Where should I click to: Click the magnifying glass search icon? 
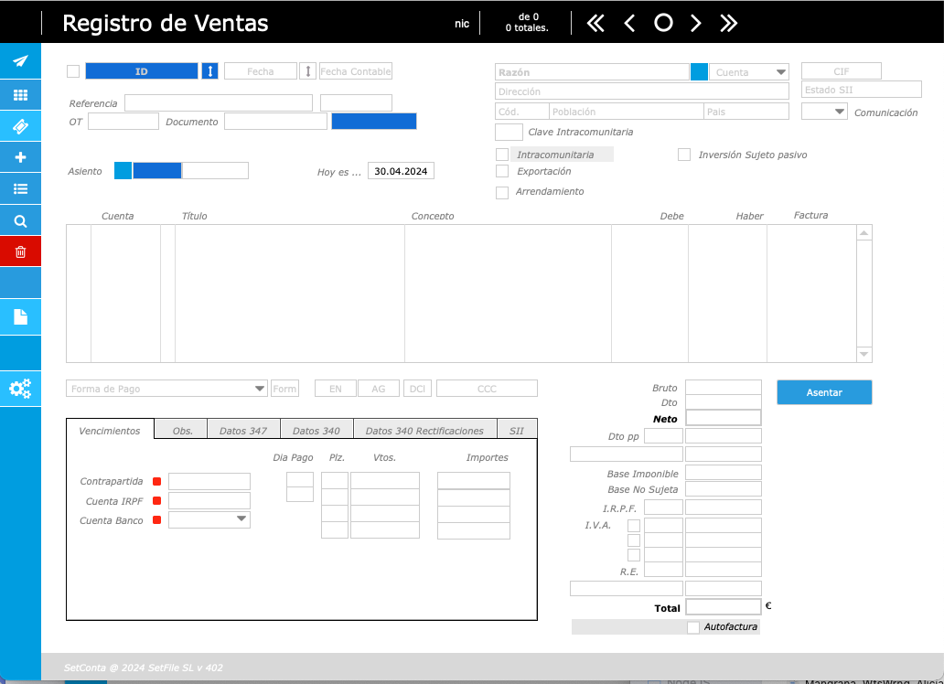point(20,221)
